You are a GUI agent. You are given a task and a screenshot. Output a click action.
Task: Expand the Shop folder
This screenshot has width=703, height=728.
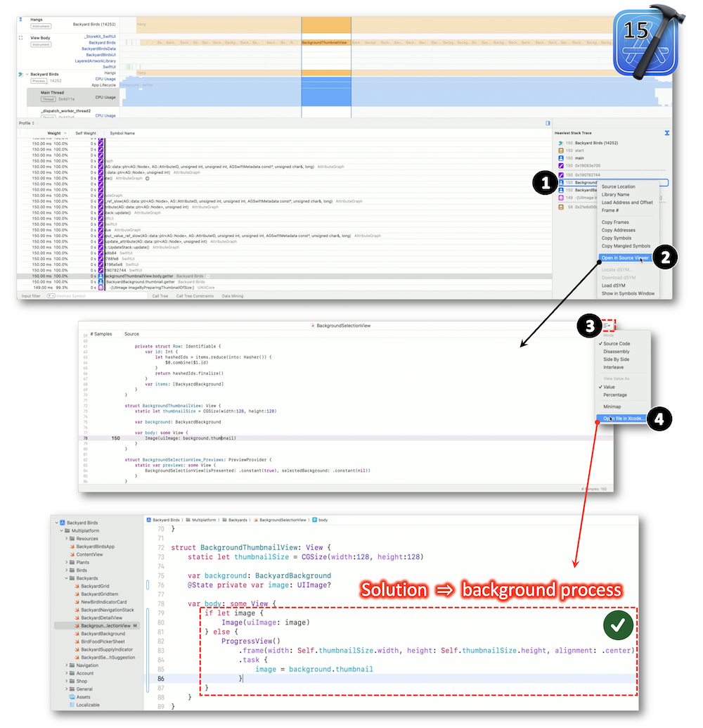click(x=66, y=681)
